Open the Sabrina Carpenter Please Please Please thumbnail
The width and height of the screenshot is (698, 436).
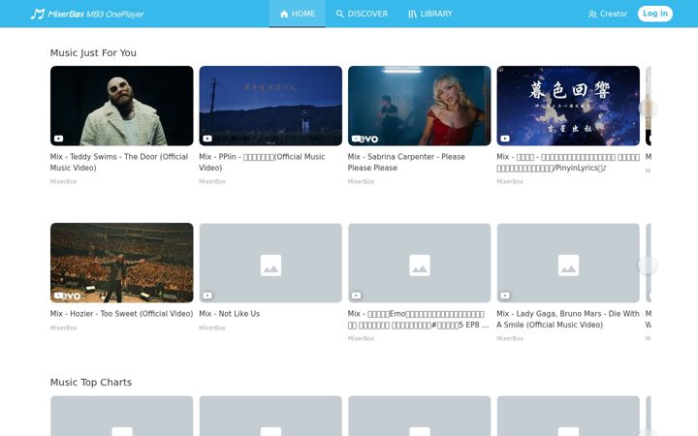tap(420, 106)
